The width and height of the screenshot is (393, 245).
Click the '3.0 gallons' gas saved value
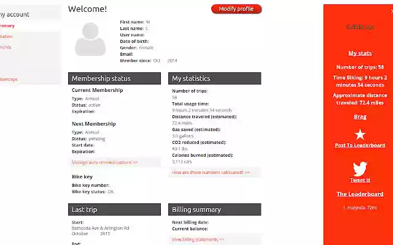point(183,136)
